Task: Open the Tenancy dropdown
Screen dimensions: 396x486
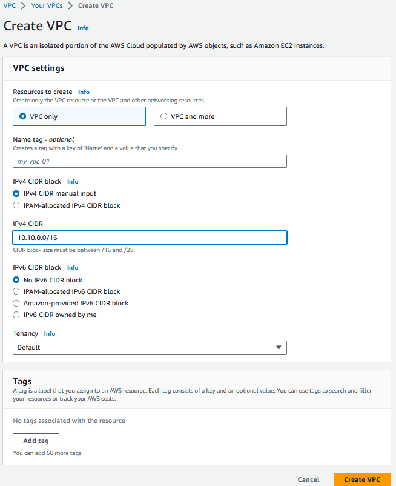Action: 150,347
